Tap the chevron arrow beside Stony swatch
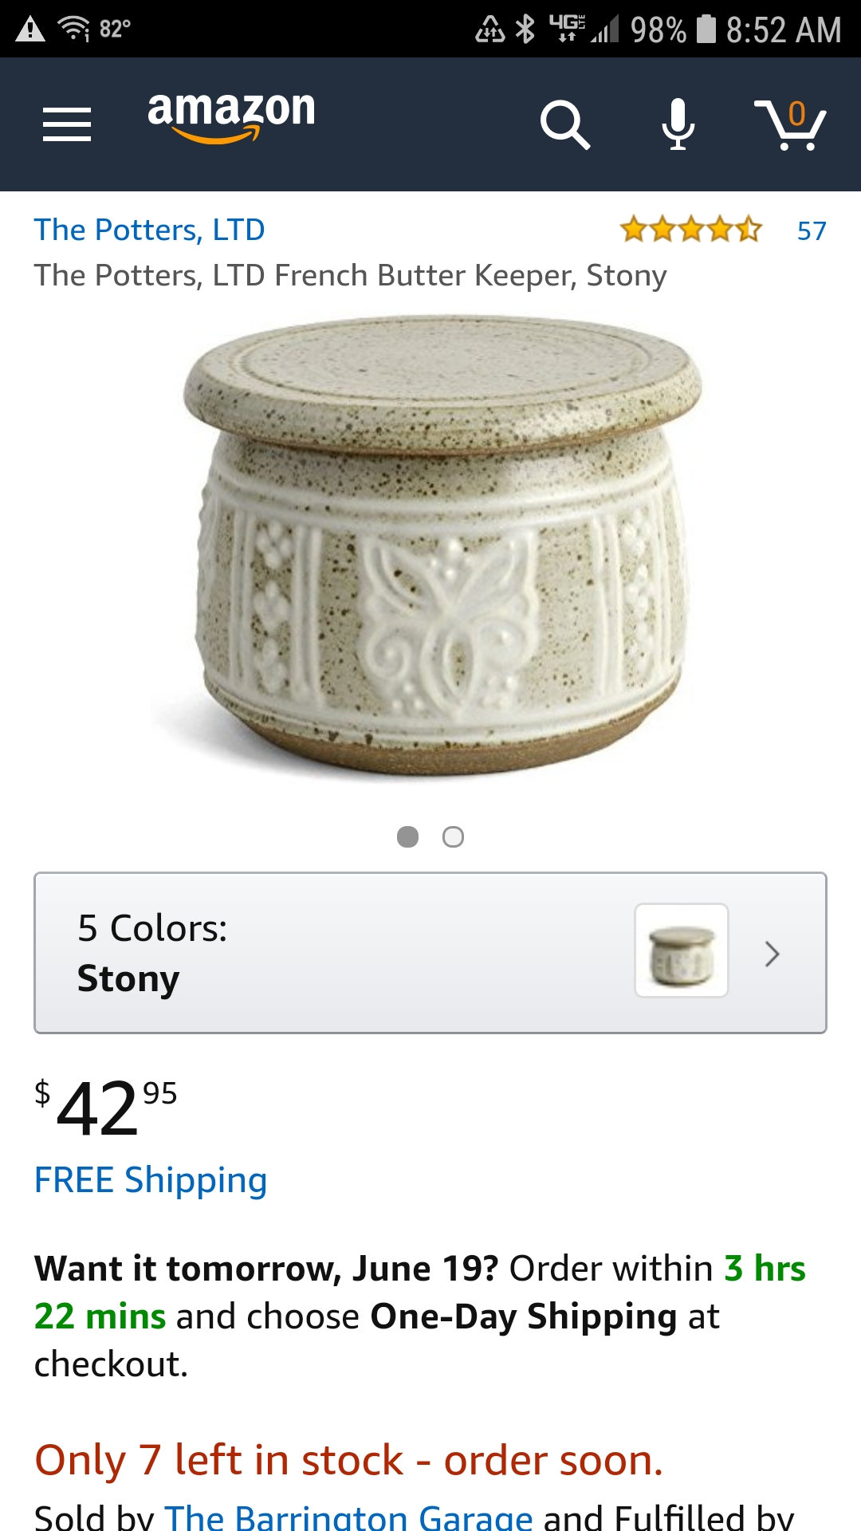 click(x=771, y=954)
